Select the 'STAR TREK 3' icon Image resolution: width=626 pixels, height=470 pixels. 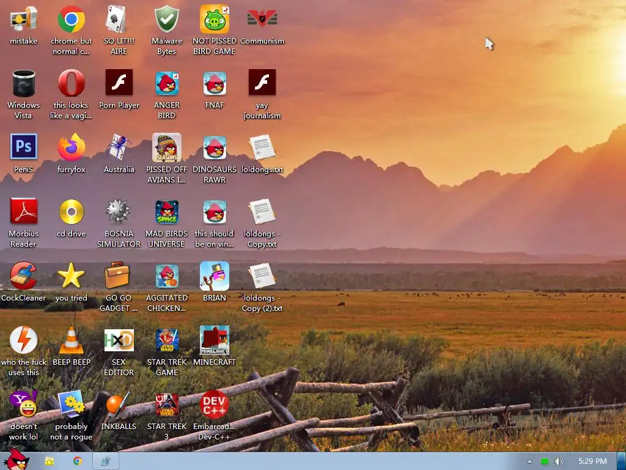click(x=166, y=405)
